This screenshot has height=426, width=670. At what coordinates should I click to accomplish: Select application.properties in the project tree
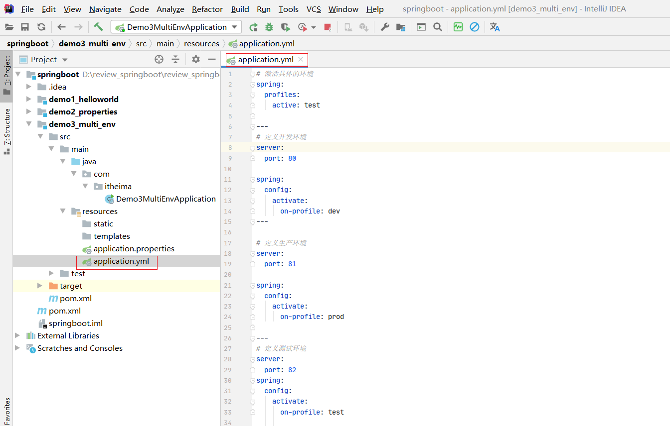134,248
